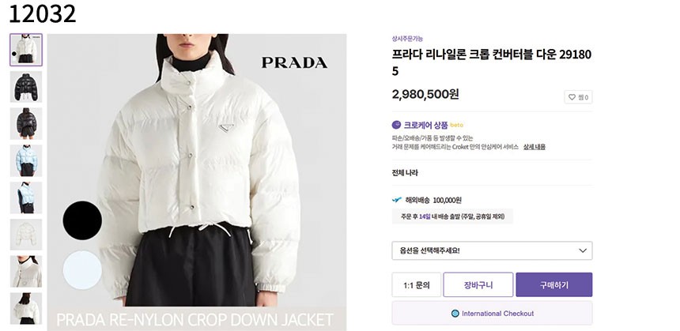Click the overseas shipping airplane icon
The width and height of the screenshot is (680, 331).
[397, 200]
